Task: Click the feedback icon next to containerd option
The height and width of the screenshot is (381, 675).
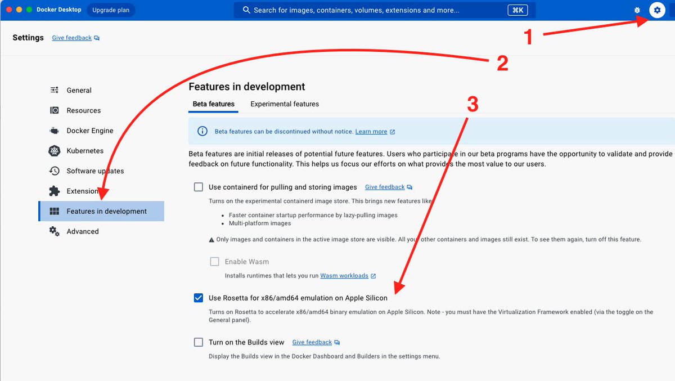Action: point(409,187)
